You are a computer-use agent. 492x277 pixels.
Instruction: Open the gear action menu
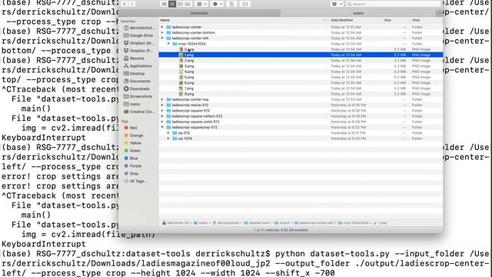coord(217,4)
